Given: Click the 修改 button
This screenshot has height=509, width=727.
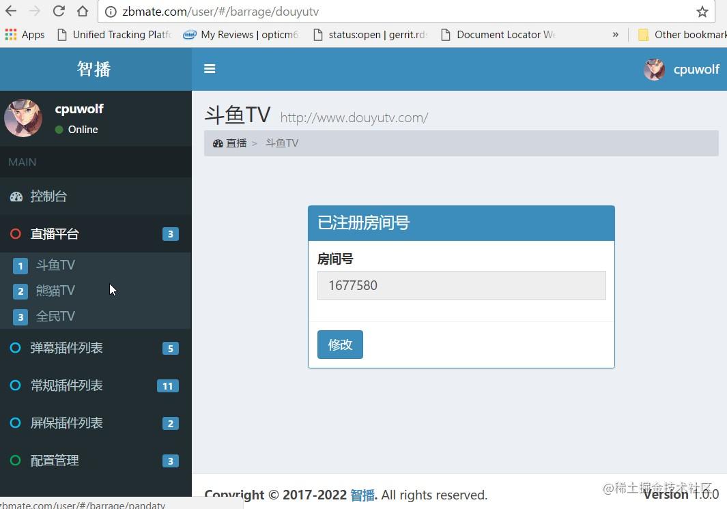Looking at the screenshot, I should [341, 345].
